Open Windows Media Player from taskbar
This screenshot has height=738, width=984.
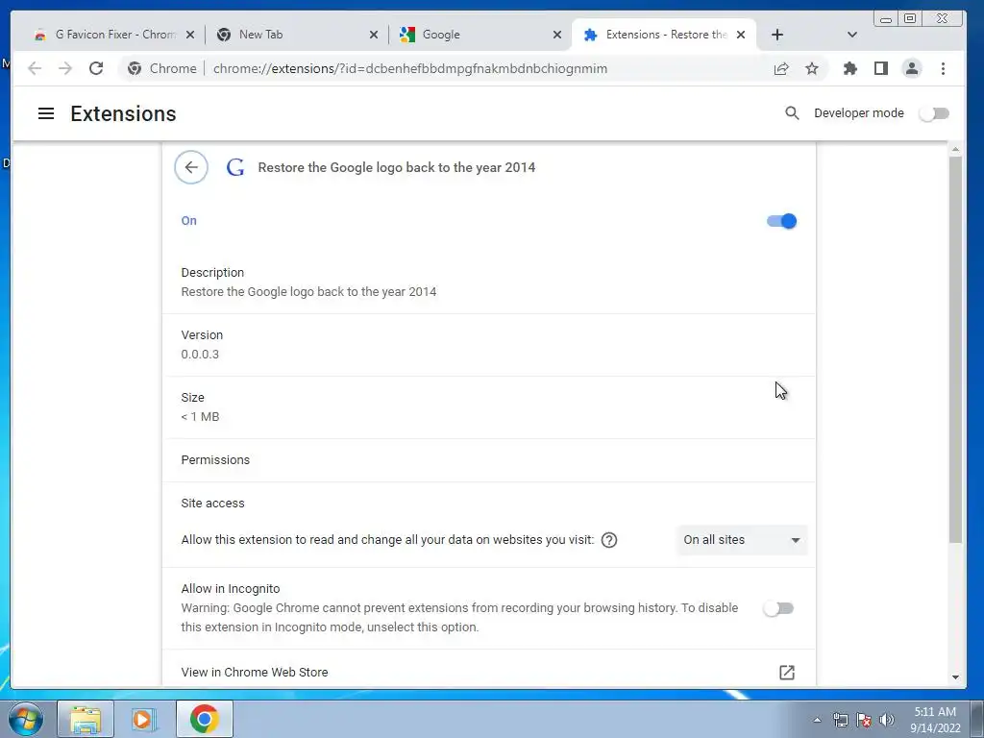143,719
